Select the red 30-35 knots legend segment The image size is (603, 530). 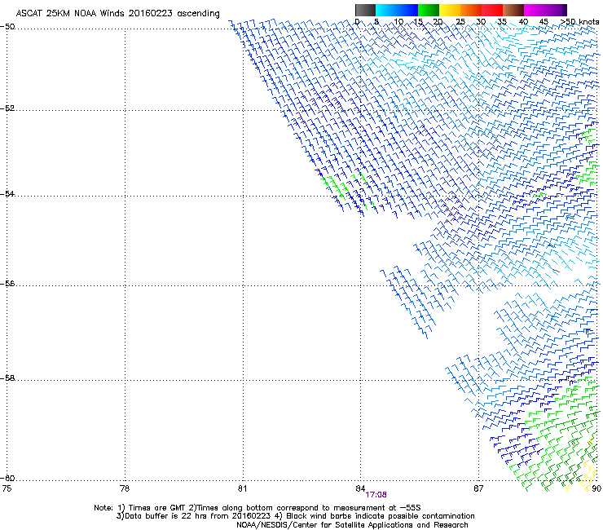492,10
